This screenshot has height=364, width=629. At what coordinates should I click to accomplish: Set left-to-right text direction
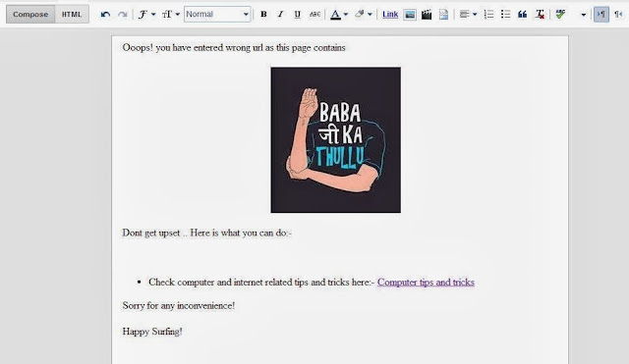point(600,15)
